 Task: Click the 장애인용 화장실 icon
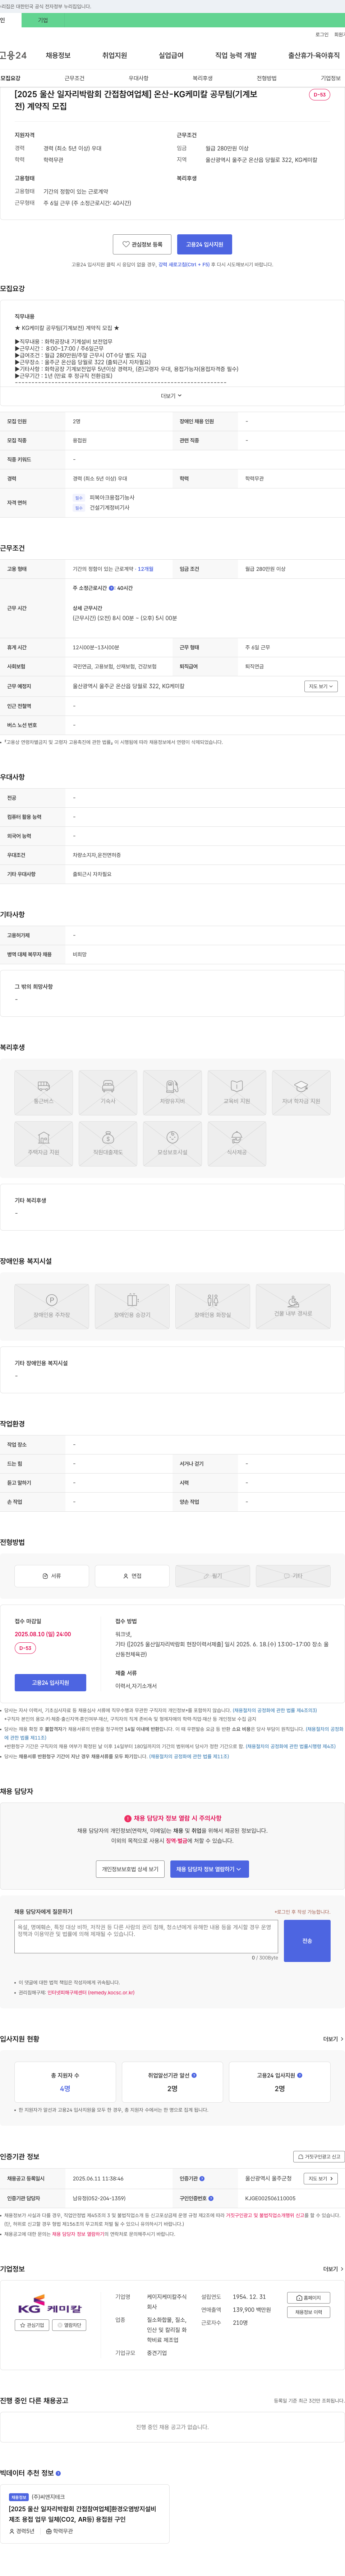[212, 1306]
